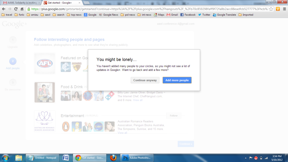Click the Carlton club logo thumbnail

[66, 67]
